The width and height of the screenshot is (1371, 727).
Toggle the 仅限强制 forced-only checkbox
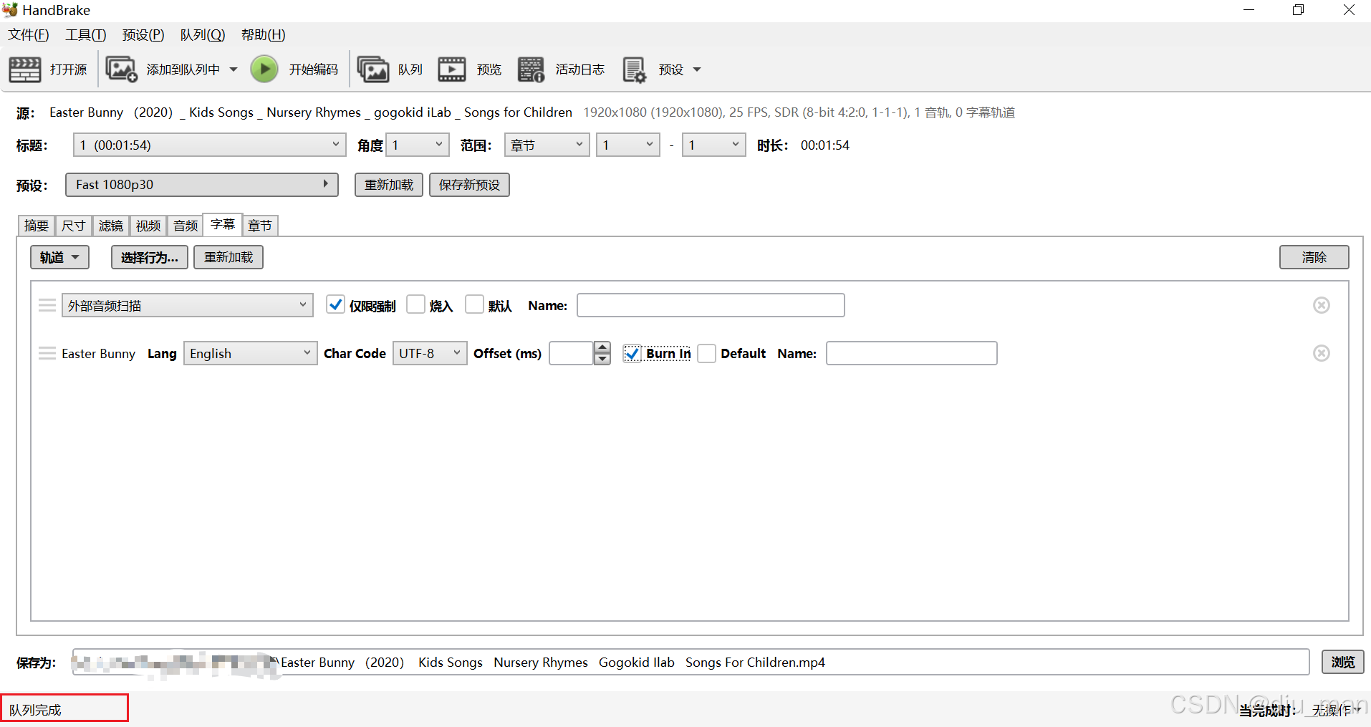coord(335,304)
